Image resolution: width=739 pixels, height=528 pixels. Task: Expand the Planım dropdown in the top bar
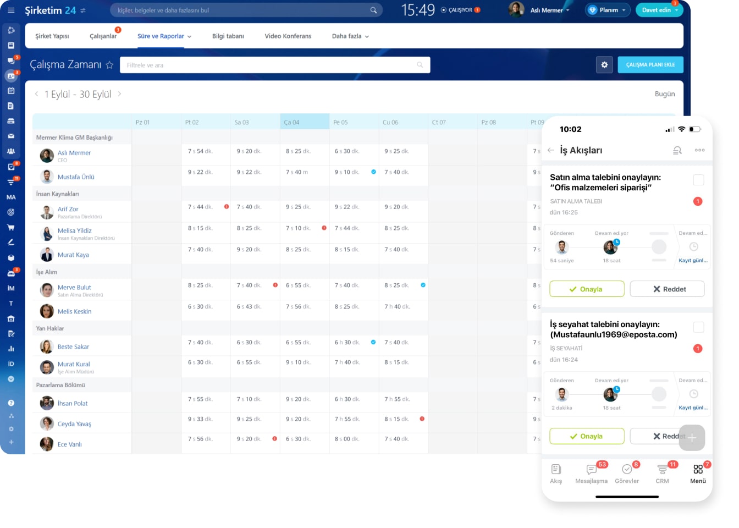pos(607,9)
